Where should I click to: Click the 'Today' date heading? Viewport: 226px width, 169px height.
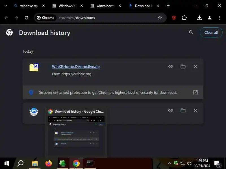[28, 51]
